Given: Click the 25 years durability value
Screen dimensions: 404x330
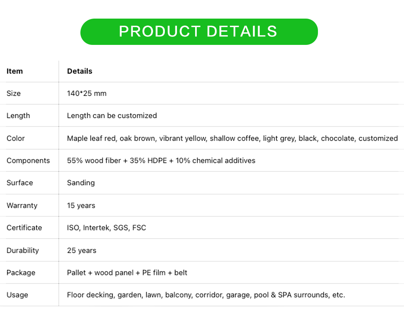Looking at the screenshot, I should 82,250.
